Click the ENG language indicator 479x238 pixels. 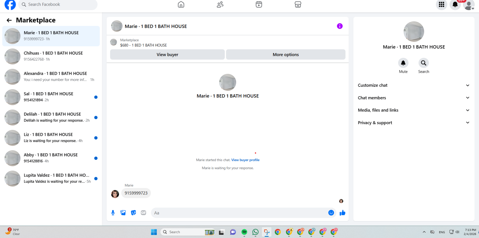pos(442,232)
